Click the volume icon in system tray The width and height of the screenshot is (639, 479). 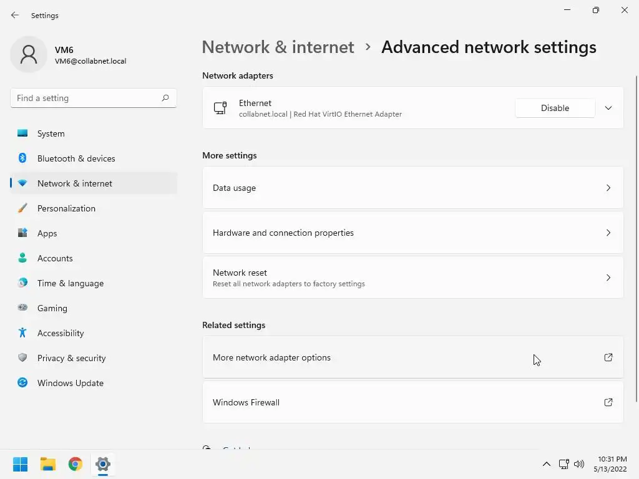(579, 464)
